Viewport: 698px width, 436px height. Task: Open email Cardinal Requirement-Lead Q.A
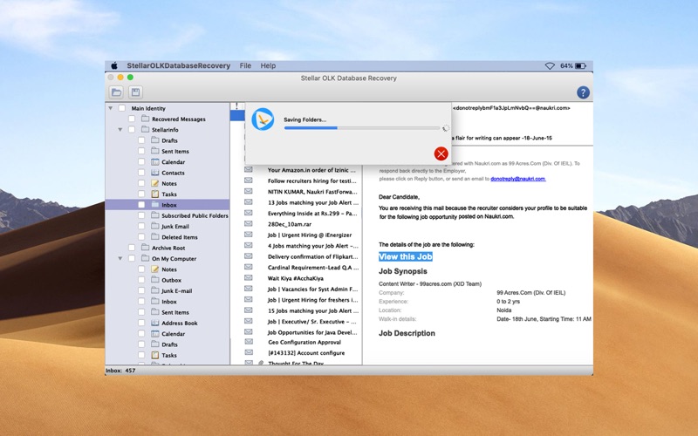click(312, 268)
